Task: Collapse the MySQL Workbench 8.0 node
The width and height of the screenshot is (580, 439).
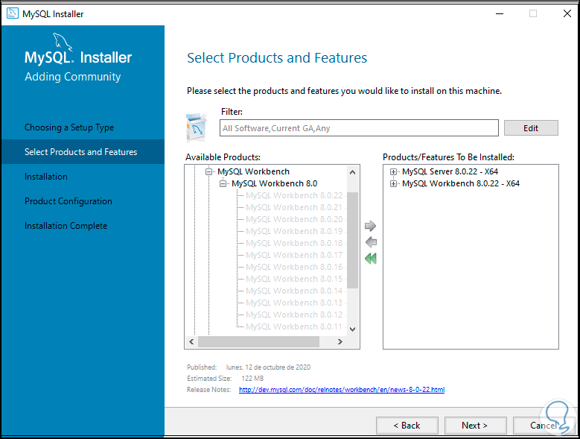Action: [223, 183]
